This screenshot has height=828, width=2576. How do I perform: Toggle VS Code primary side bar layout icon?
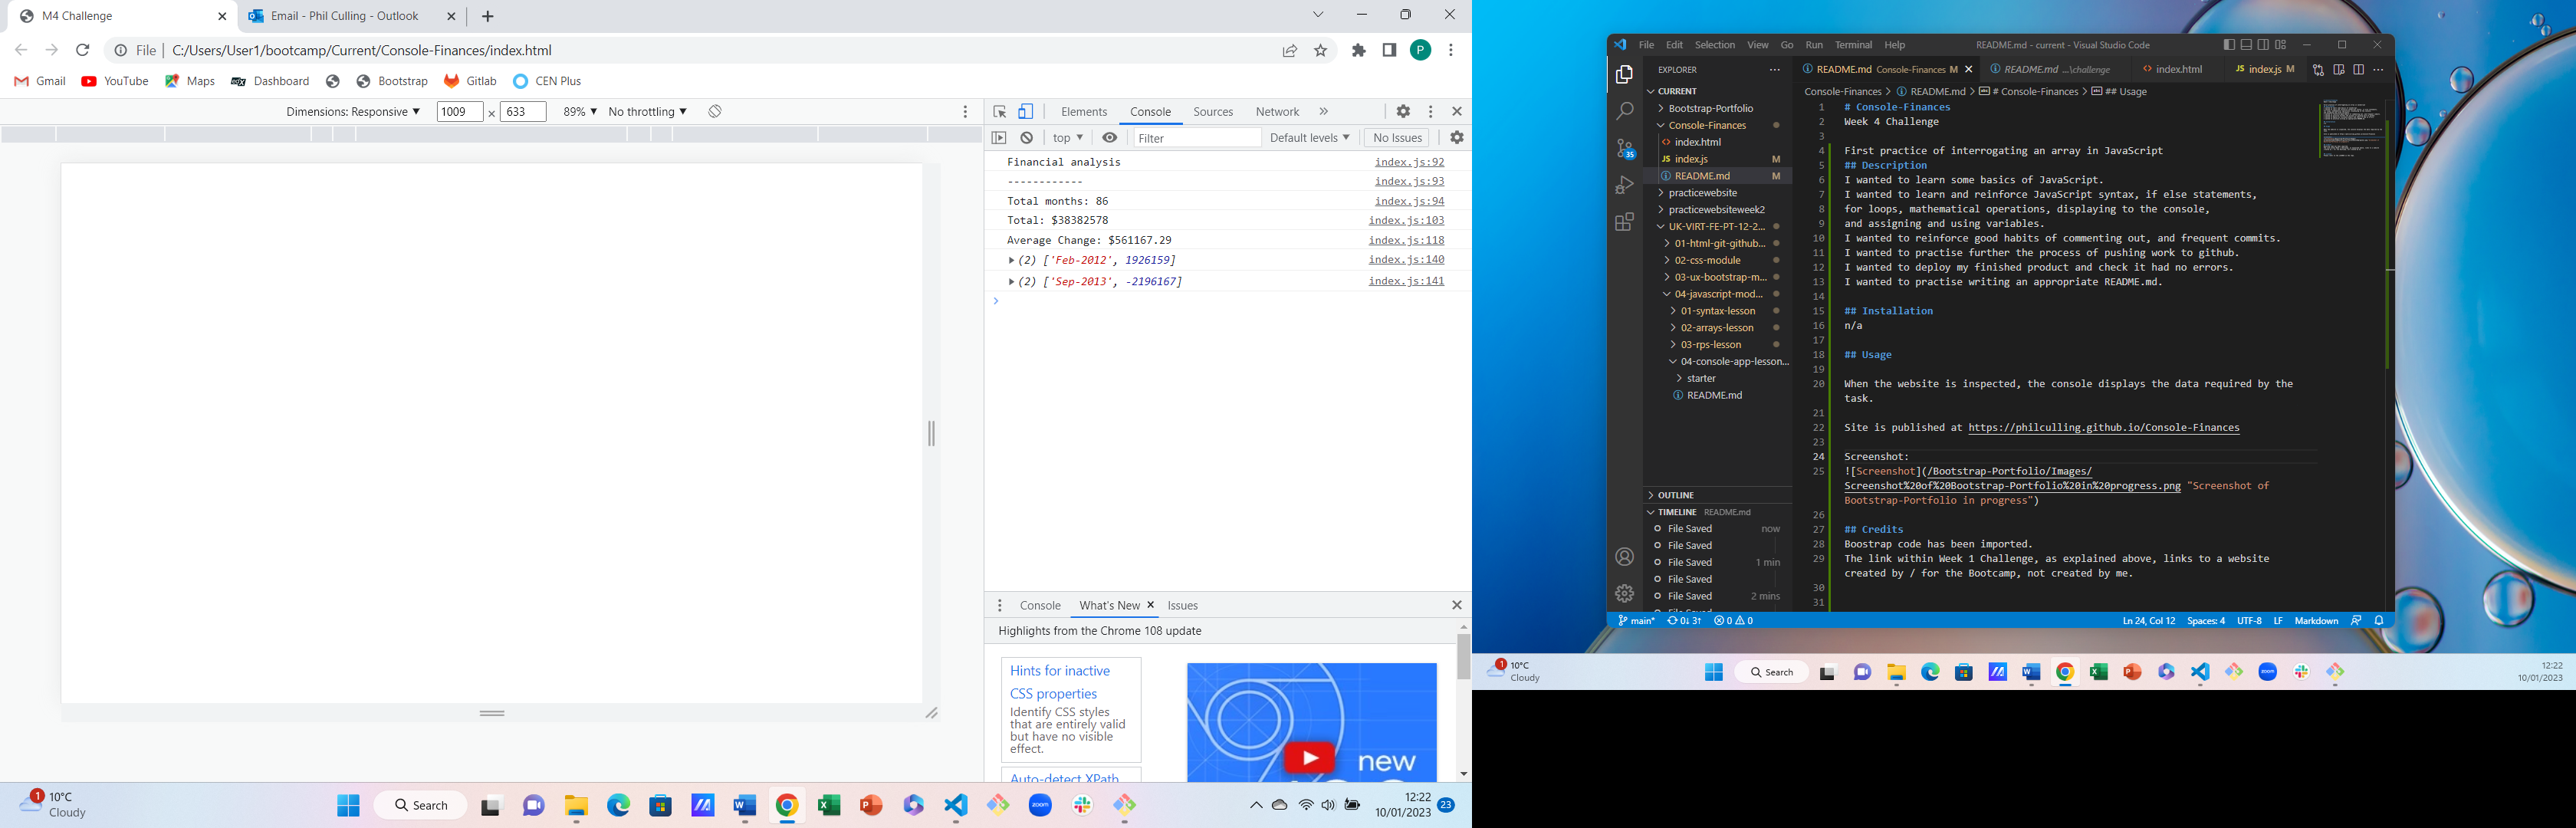click(x=2229, y=45)
